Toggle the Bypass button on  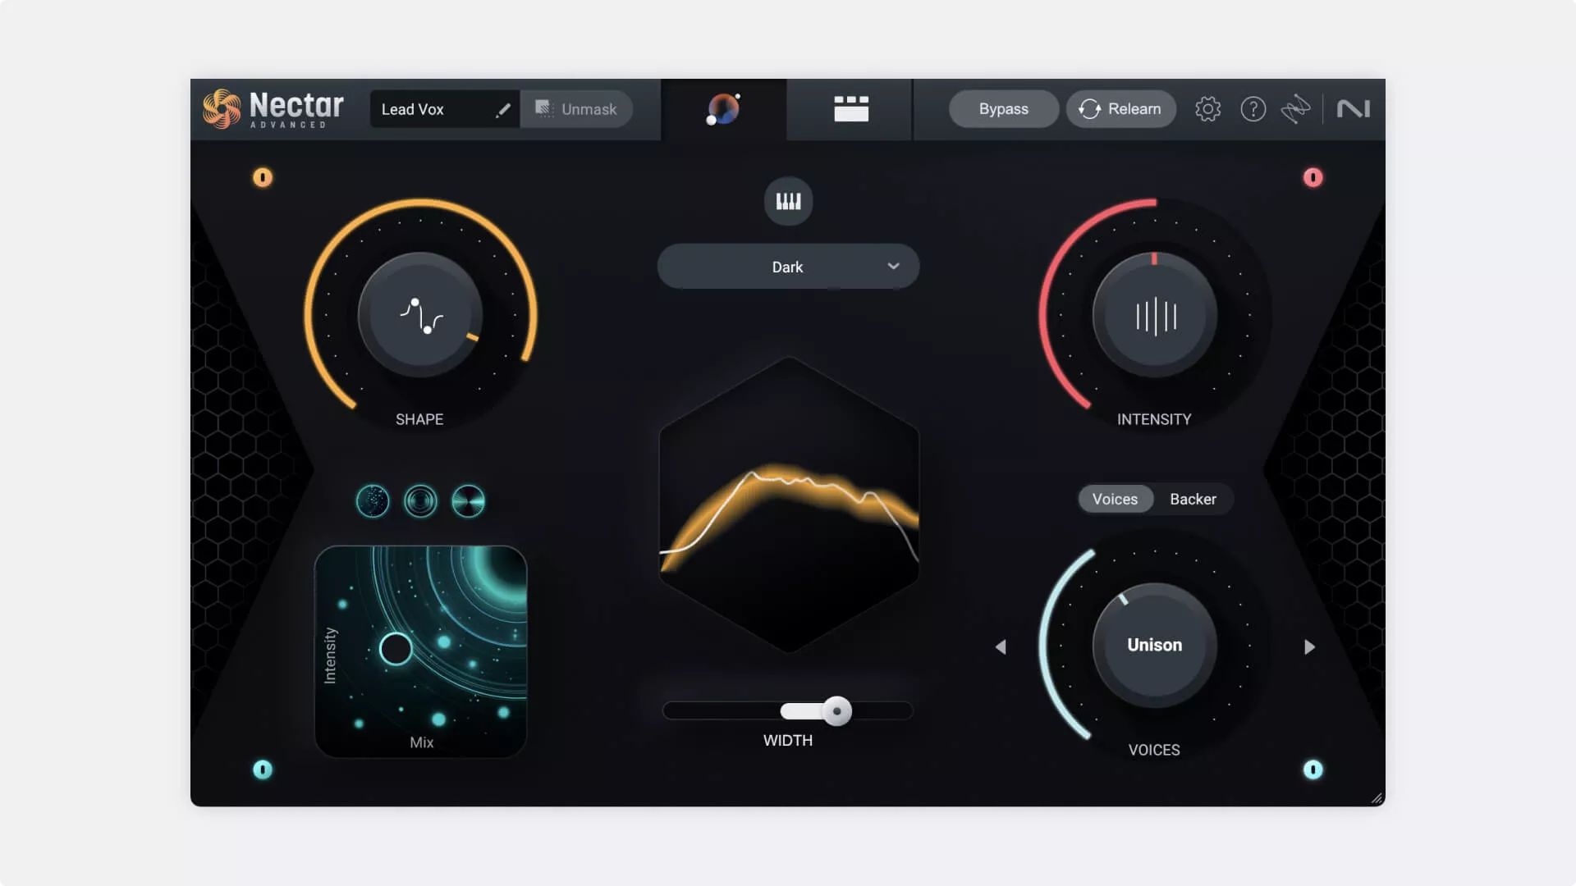[x=1003, y=108]
